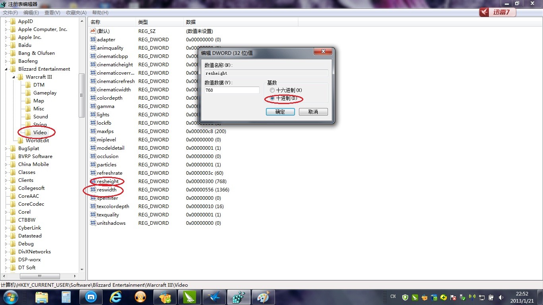Sort by the 类型 column header
Image resolution: width=543 pixels, height=305 pixels.
click(x=159, y=22)
